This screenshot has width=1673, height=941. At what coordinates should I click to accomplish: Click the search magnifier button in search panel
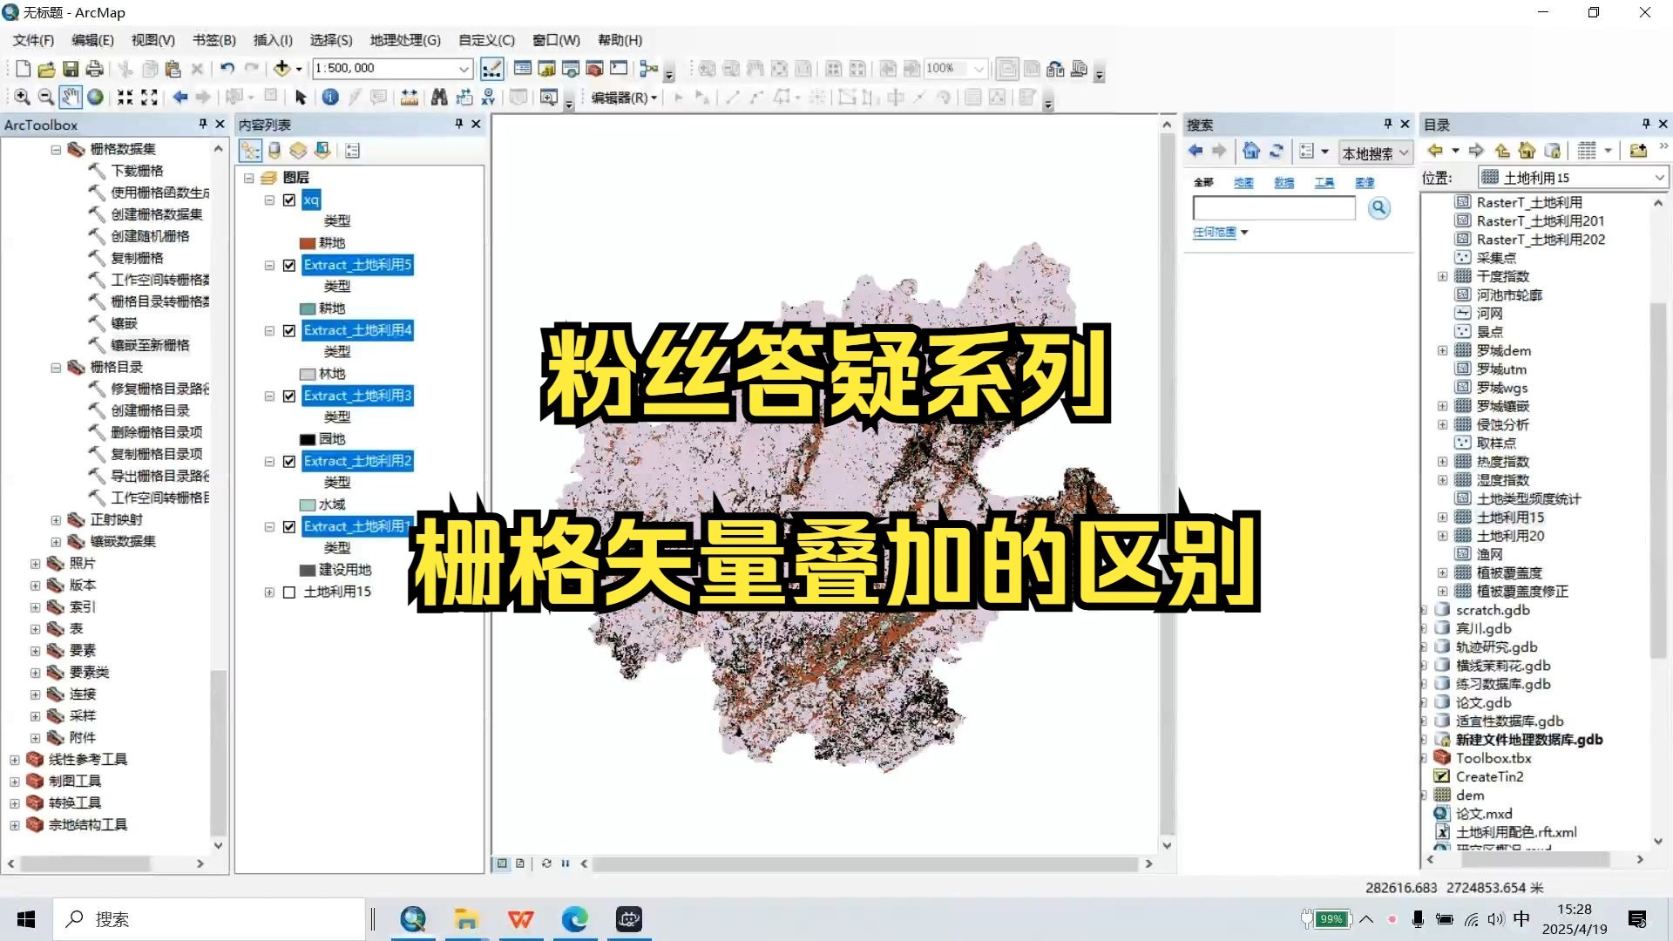point(1379,208)
